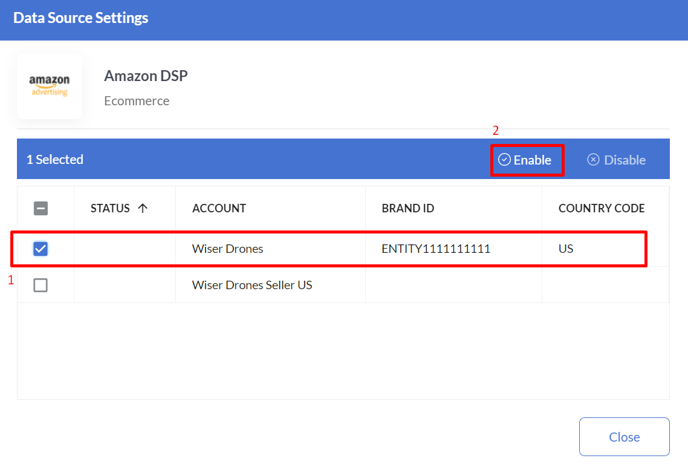The width and height of the screenshot is (688, 467).
Task: Uncheck the Wiser Drones row checkbox
Action: click(41, 249)
